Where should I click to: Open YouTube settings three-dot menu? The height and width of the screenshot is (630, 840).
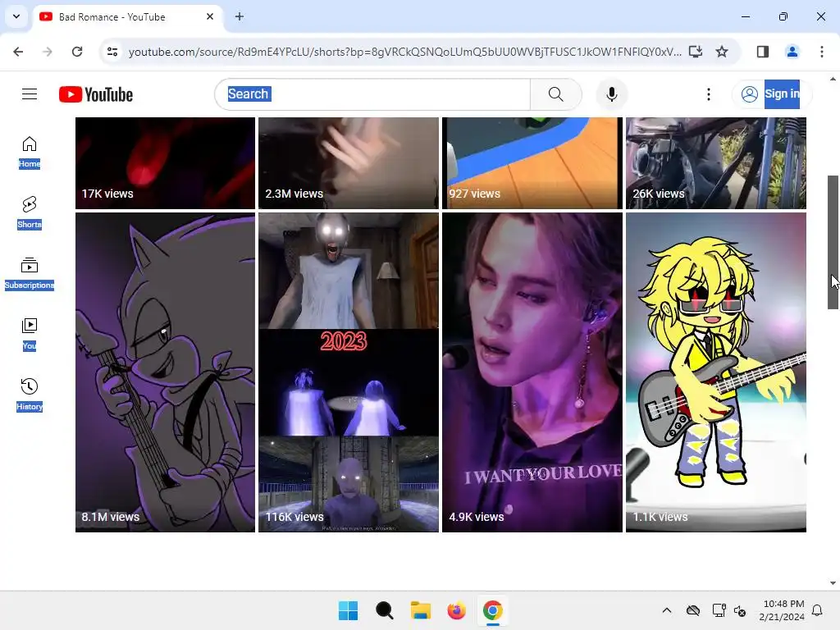pos(708,94)
